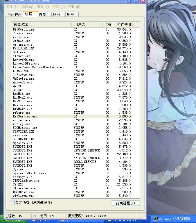Image resolution: width=196 pixels, height=223 pixels.
Task: Select the spoolsv.exe process
Action: 72,143
